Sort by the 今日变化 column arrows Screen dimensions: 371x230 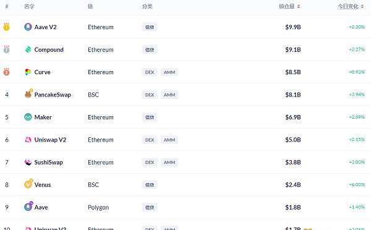(362, 6)
